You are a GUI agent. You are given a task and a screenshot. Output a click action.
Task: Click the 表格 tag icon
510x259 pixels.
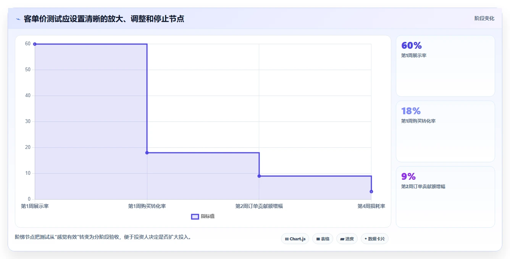[x=318, y=239]
